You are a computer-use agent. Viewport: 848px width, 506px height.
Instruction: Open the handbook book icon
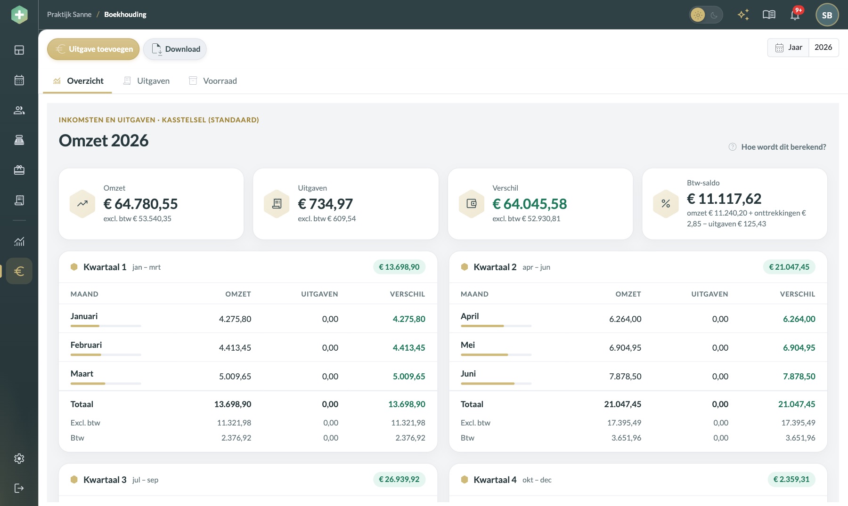click(x=769, y=15)
